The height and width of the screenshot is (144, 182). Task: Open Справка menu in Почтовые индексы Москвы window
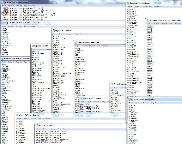tap(177, 24)
